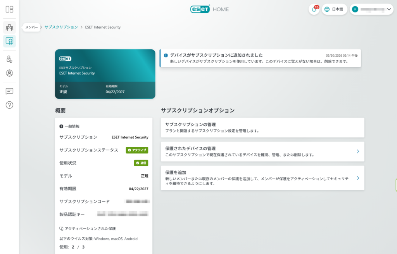This screenshot has height=254, width=397.
Task: Click ESET Internet Security value in overview
Action: pos(130,137)
